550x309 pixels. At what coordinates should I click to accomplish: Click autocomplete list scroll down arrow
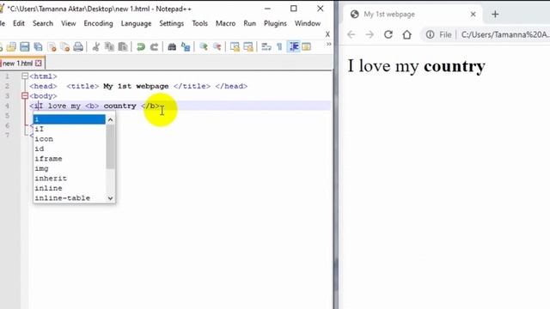click(110, 198)
